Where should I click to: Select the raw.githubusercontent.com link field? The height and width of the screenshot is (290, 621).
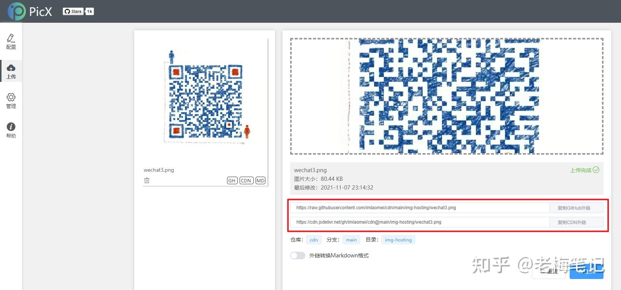tap(420, 208)
